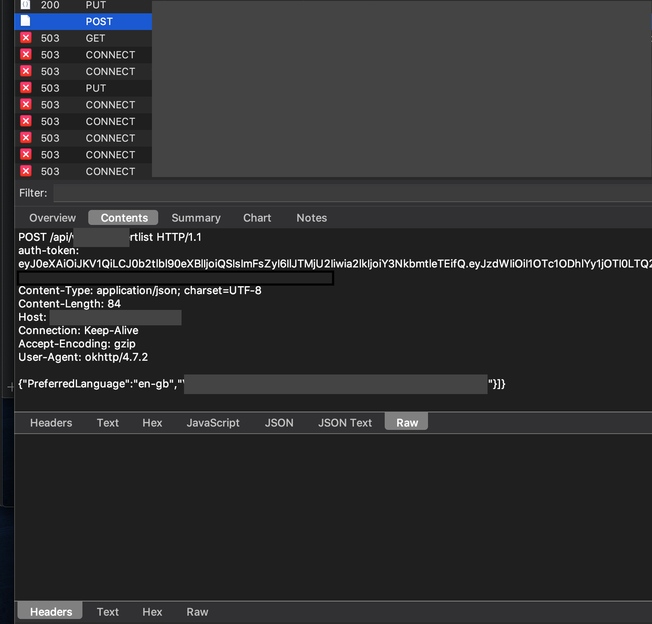This screenshot has width=652, height=624.
Task: Open the Text tab in the response bar
Action: coord(108,612)
